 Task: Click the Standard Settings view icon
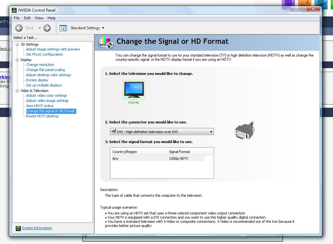coord(63,28)
